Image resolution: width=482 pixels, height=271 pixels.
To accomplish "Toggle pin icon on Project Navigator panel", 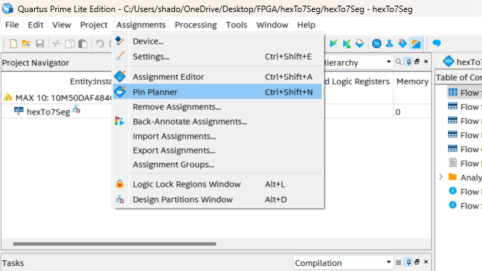I will click(408, 62).
